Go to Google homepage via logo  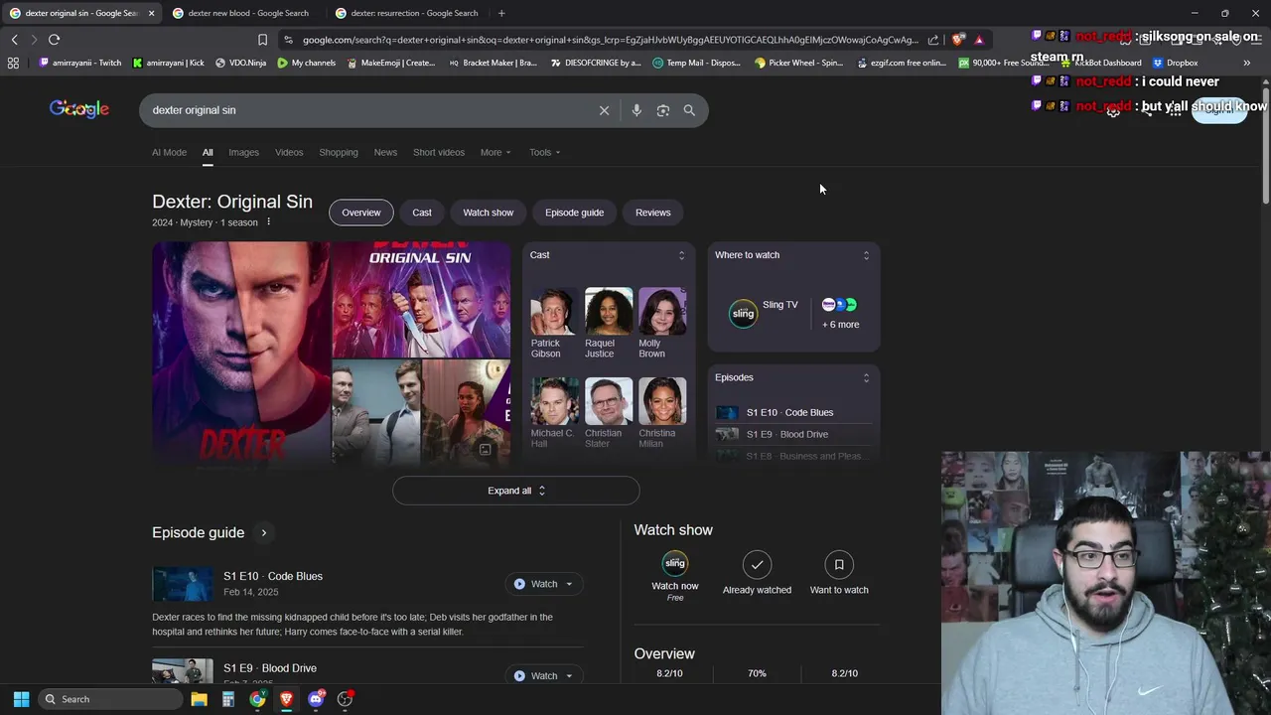point(79,109)
